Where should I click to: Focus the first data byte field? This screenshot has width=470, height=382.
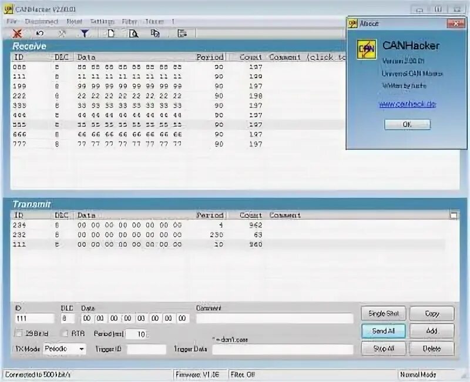(87, 318)
